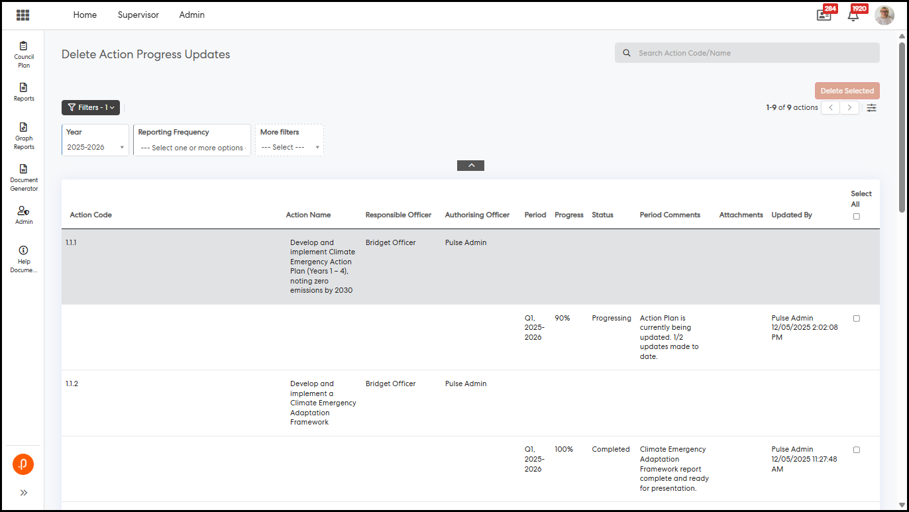Image resolution: width=909 pixels, height=512 pixels.
Task: Open Council Plan from the sidebar
Action: click(x=24, y=54)
